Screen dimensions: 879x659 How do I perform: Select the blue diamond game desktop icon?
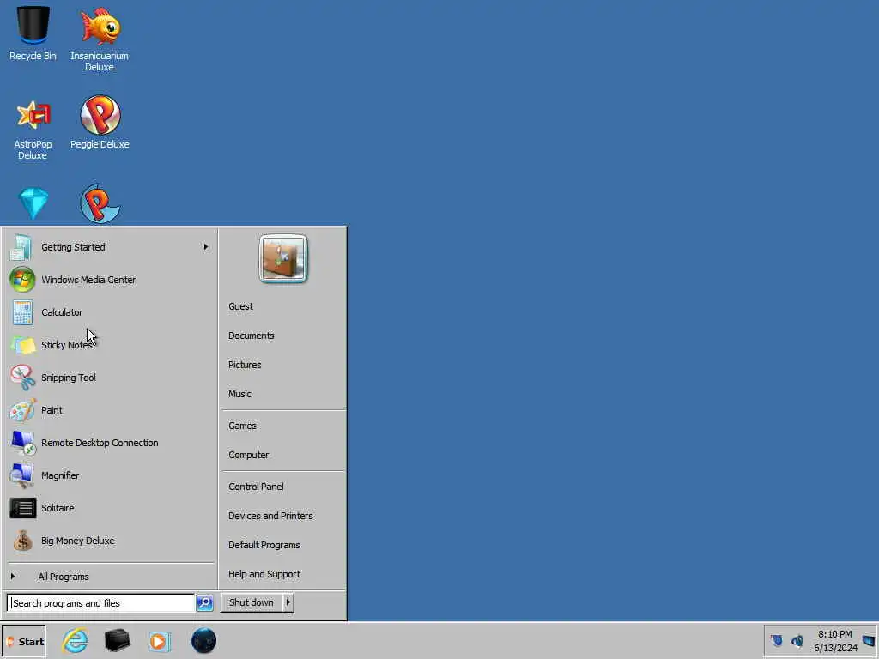click(x=33, y=203)
